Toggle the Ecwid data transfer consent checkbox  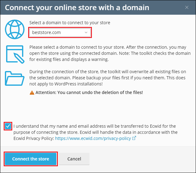click(x=8, y=126)
